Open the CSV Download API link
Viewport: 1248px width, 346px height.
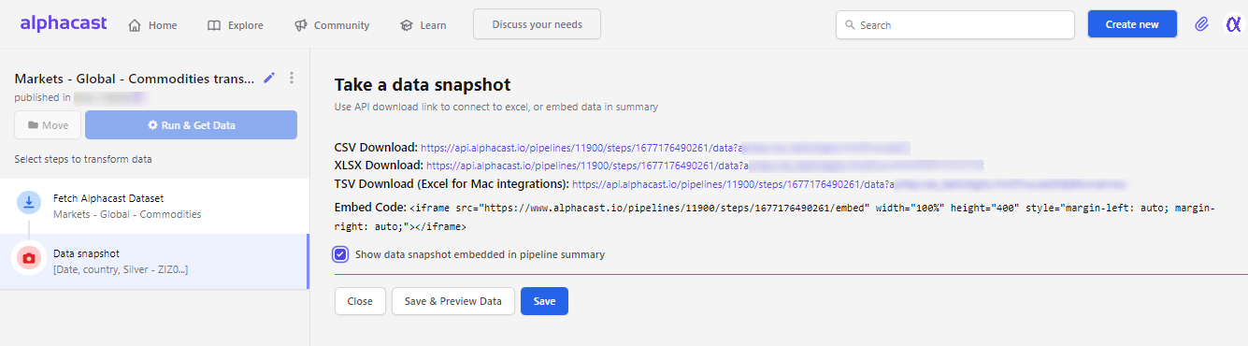665,148
